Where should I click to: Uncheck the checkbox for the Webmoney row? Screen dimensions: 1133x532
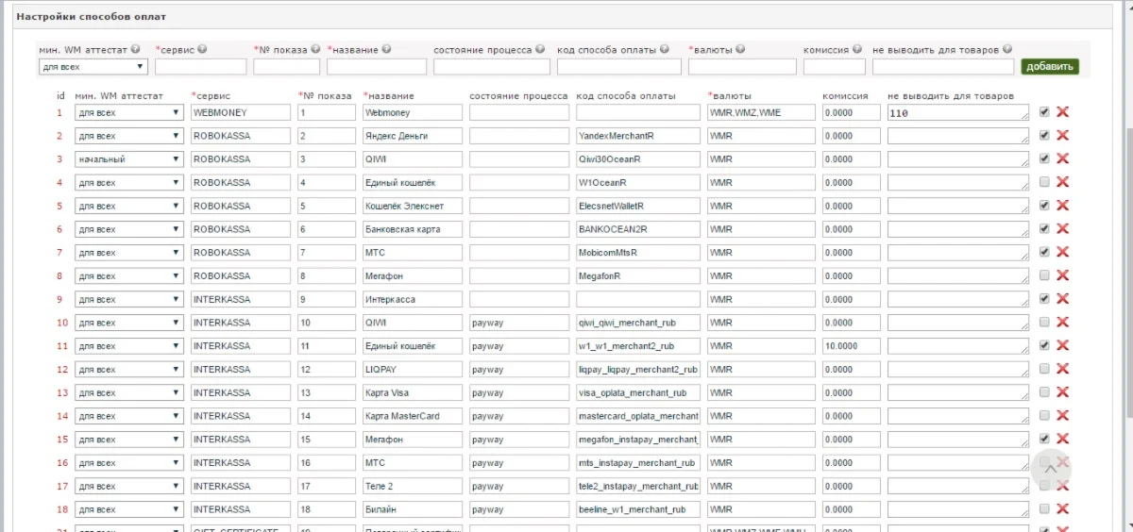[x=1044, y=112]
